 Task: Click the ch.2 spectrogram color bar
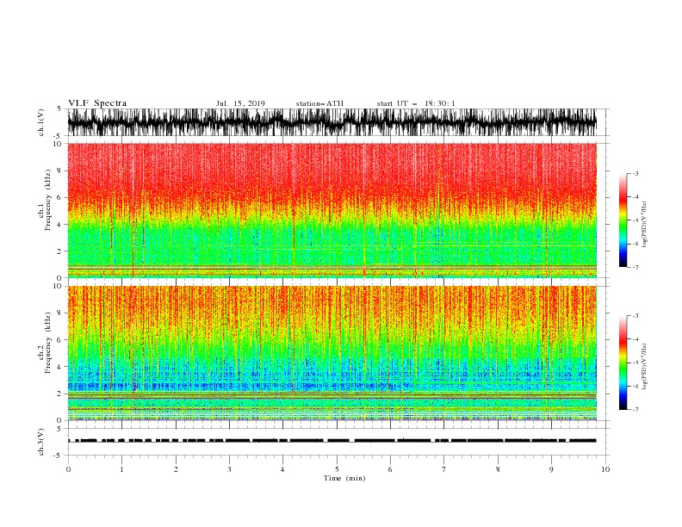(623, 363)
